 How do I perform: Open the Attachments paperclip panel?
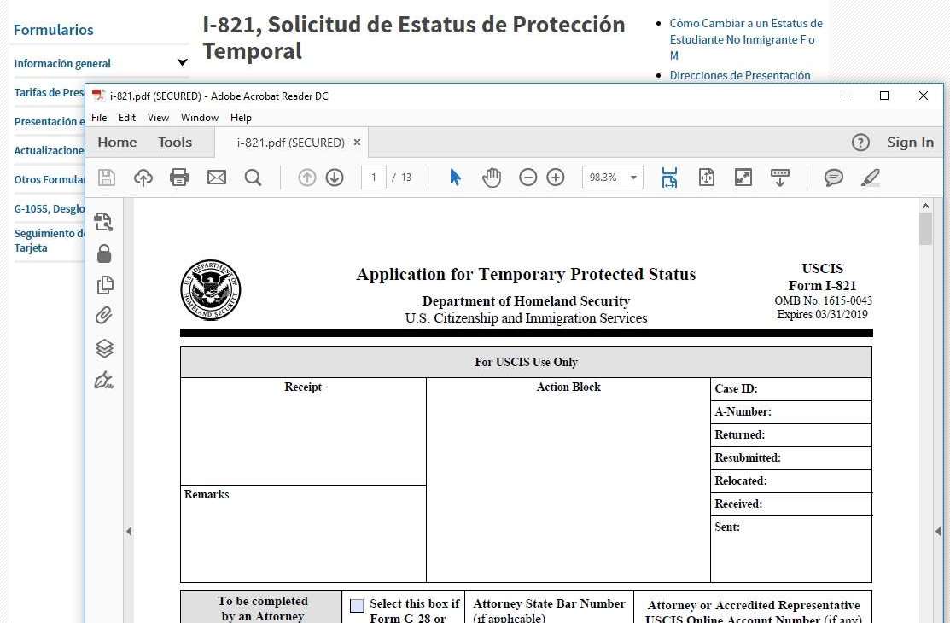coord(104,316)
